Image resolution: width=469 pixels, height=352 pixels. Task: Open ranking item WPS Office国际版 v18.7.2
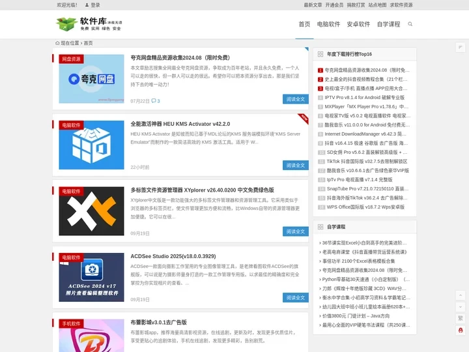365,207
